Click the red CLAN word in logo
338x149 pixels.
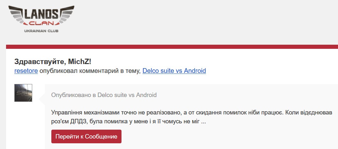pos(41,23)
